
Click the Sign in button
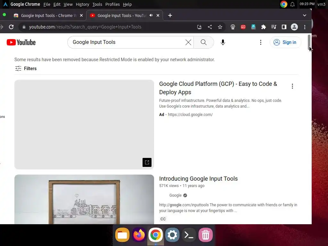tap(285, 42)
